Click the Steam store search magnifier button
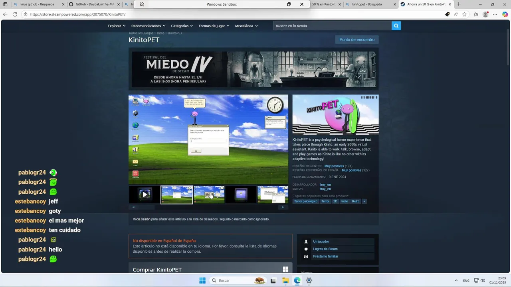 click(x=396, y=26)
